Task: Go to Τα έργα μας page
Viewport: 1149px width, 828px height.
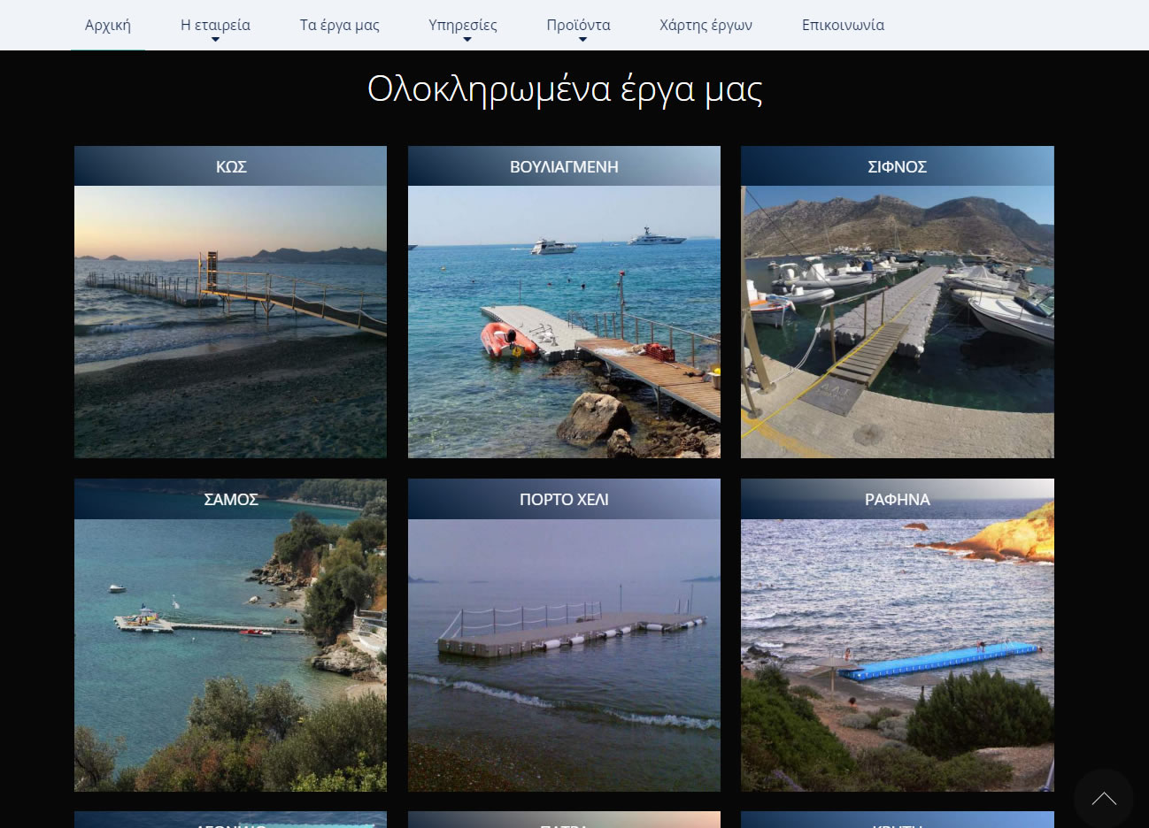Action: point(339,25)
